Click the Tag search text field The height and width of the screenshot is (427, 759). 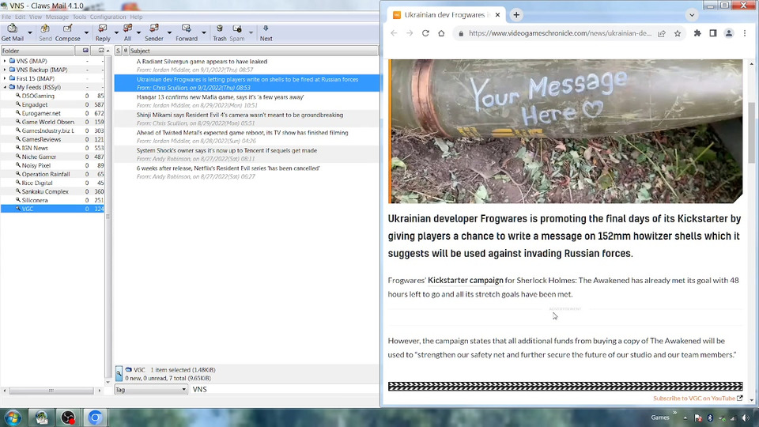pos(285,389)
